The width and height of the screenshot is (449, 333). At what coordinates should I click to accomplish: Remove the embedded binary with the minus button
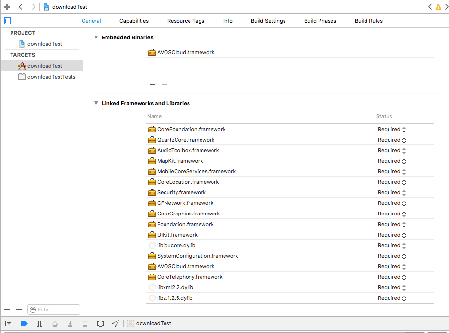165,85
